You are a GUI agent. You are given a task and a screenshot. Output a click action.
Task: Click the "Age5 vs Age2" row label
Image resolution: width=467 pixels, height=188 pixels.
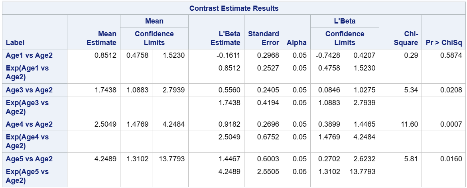(x=29, y=159)
